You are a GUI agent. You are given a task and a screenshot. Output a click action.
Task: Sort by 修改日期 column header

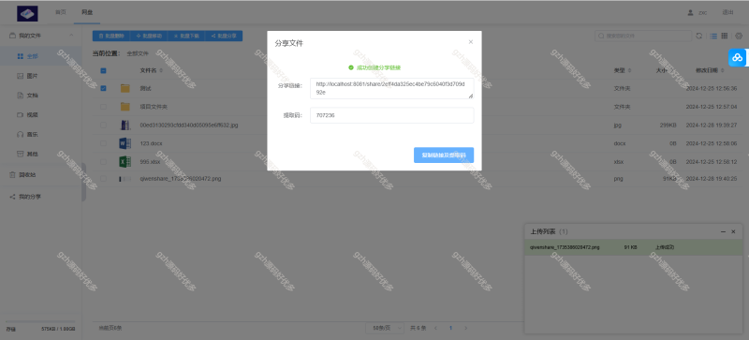pos(709,71)
